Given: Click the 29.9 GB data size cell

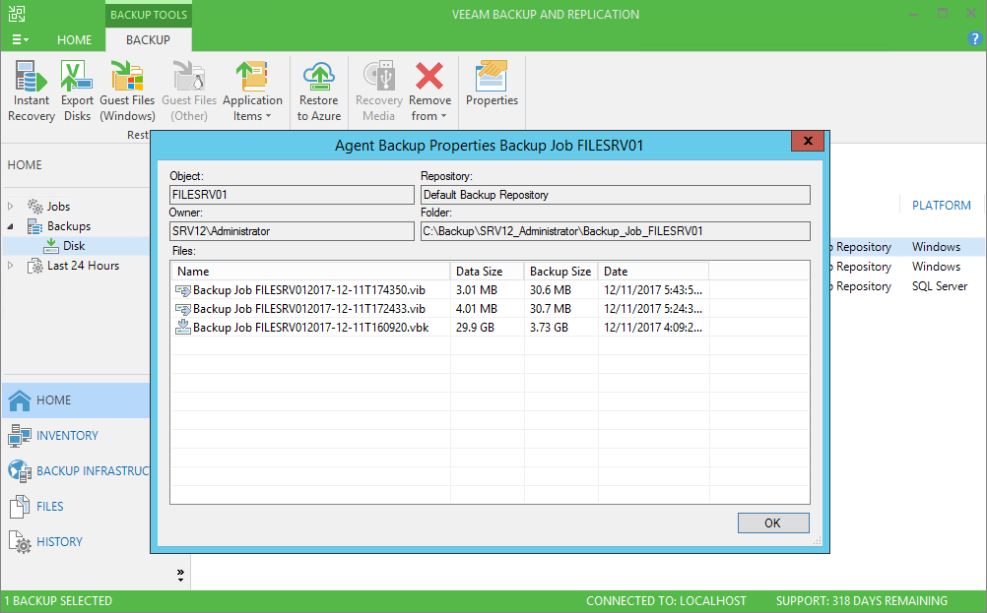Looking at the screenshot, I should (x=475, y=328).
